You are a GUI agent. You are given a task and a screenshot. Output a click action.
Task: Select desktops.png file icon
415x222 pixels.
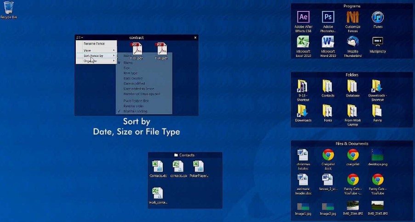(378, 155)
